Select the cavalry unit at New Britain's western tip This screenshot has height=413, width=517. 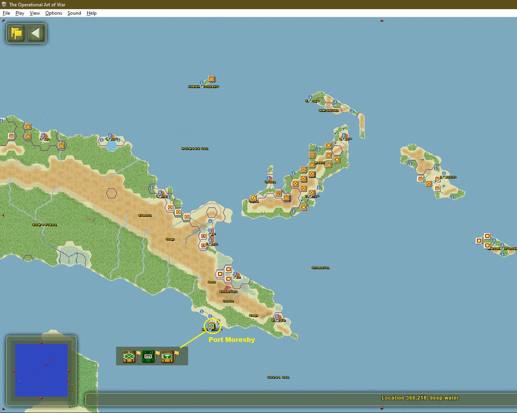coord(253,198)
